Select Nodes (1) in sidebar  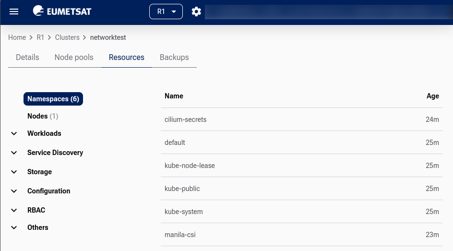pos(43,116)
